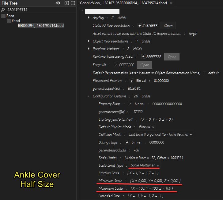This screenshot has width=223, height=200.
Task: Click the plus icon next to Property Flags
Action: [130, 104]
